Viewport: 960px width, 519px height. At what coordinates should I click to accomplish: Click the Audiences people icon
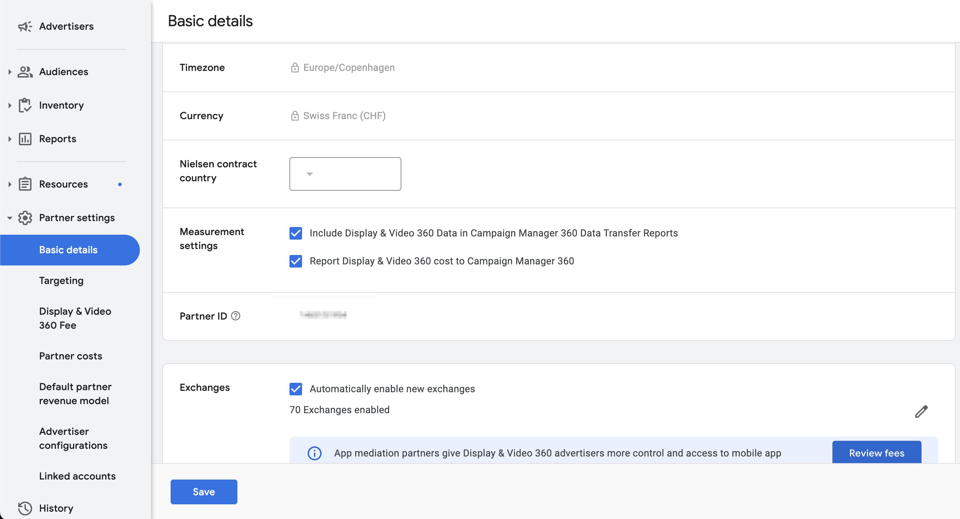tap(25, 72)
